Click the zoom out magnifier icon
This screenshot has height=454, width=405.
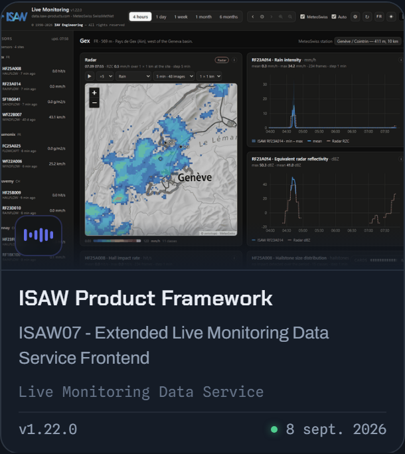(x=289, y=17)
